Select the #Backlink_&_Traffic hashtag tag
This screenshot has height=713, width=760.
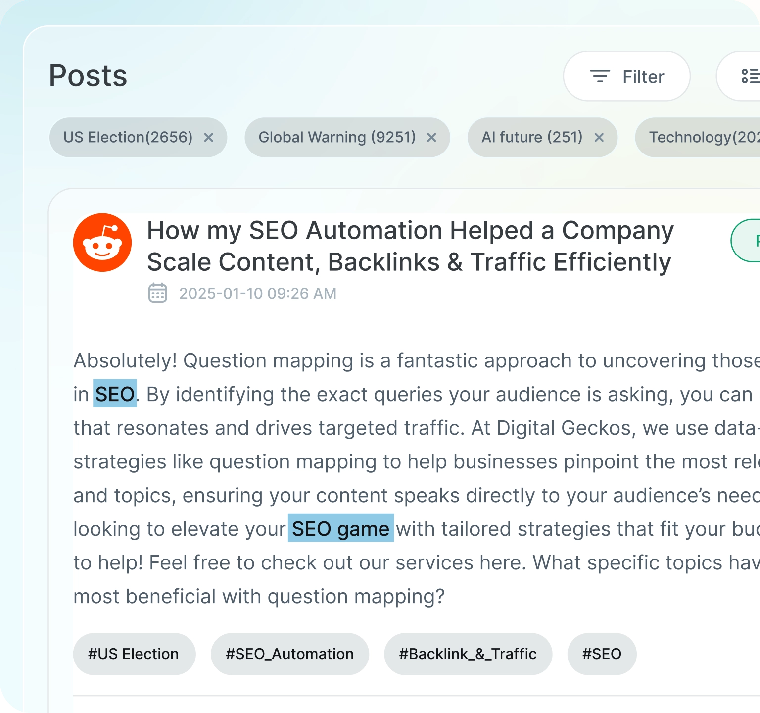468,654
